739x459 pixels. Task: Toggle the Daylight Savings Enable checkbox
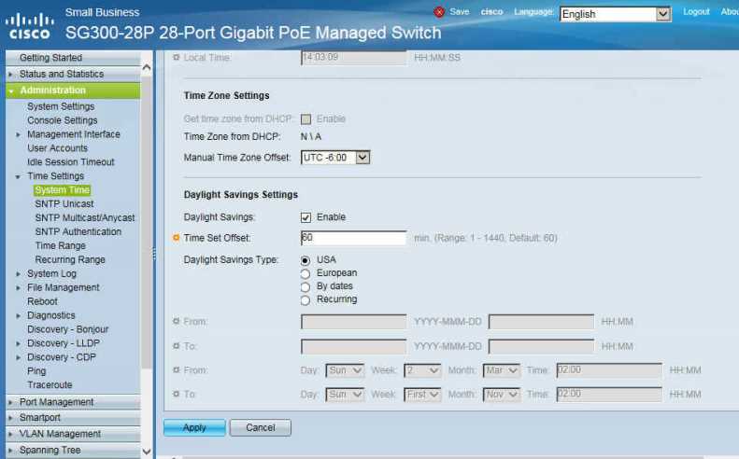(x=306, y=217)
